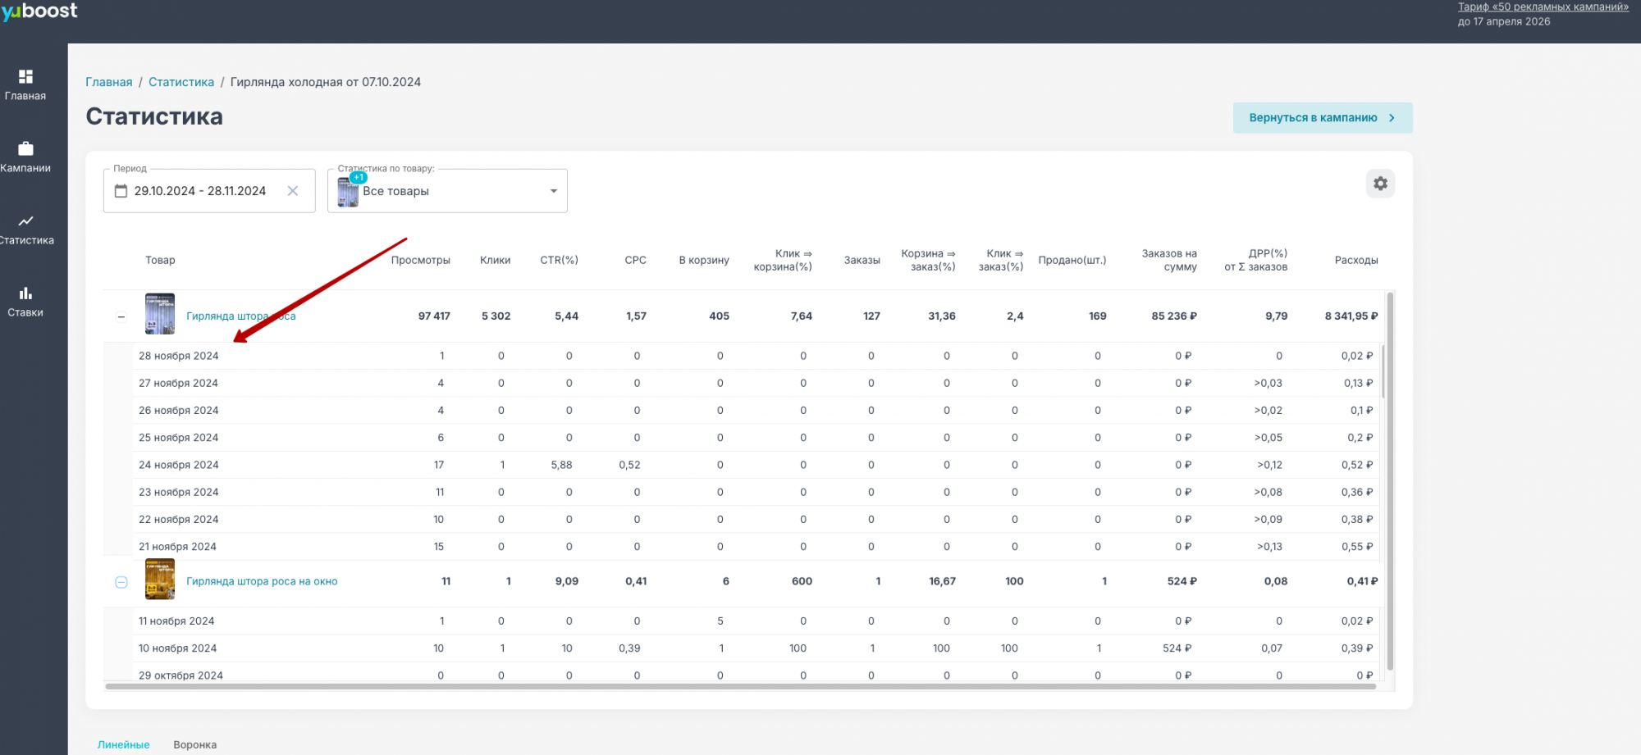The image size is (1641, 755).
Task: Clear the period date range with X
Action: (x=293, y=191)
